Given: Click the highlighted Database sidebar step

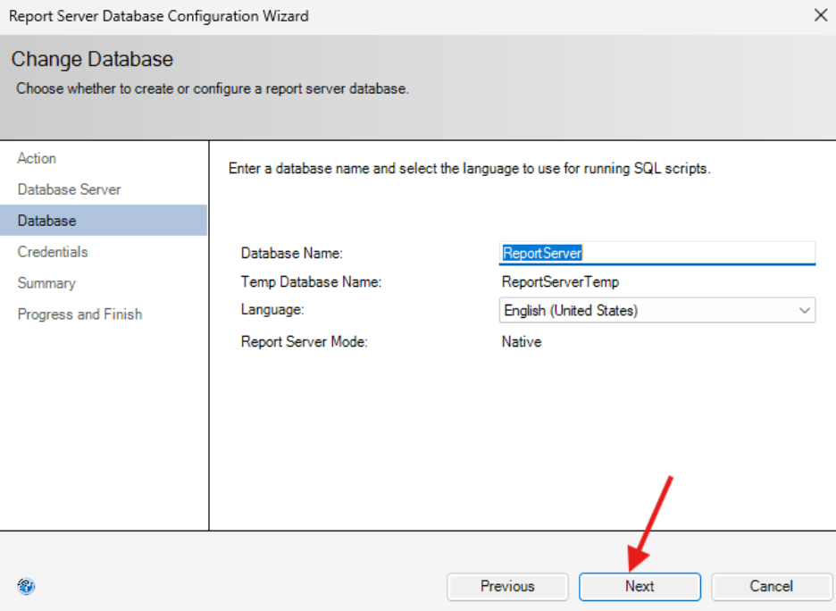Looking at the screenshot, I should pyautogui.click(x=46, y=221).
